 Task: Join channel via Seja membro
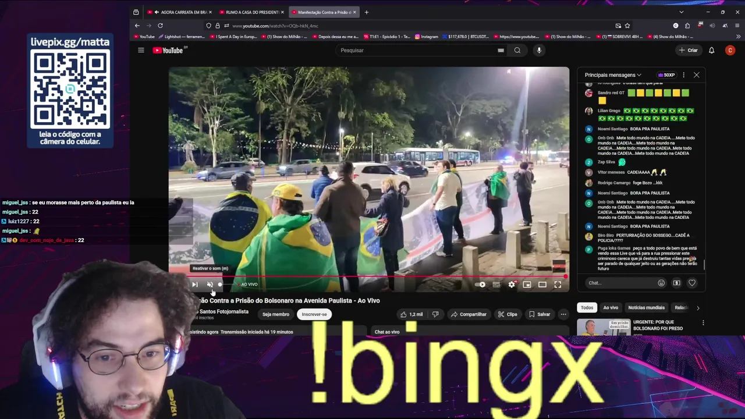coord(276,314)
